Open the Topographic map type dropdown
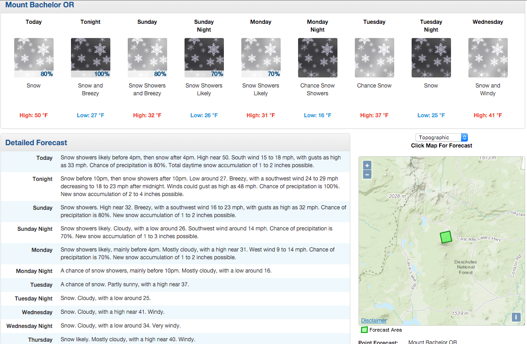The width and height of the screenshot is (527, 344). [x=441, y=137]
